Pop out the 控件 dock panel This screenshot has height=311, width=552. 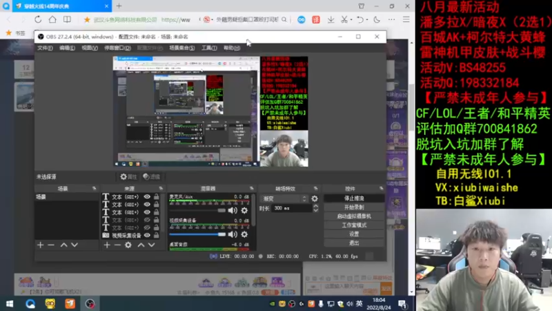382,189
